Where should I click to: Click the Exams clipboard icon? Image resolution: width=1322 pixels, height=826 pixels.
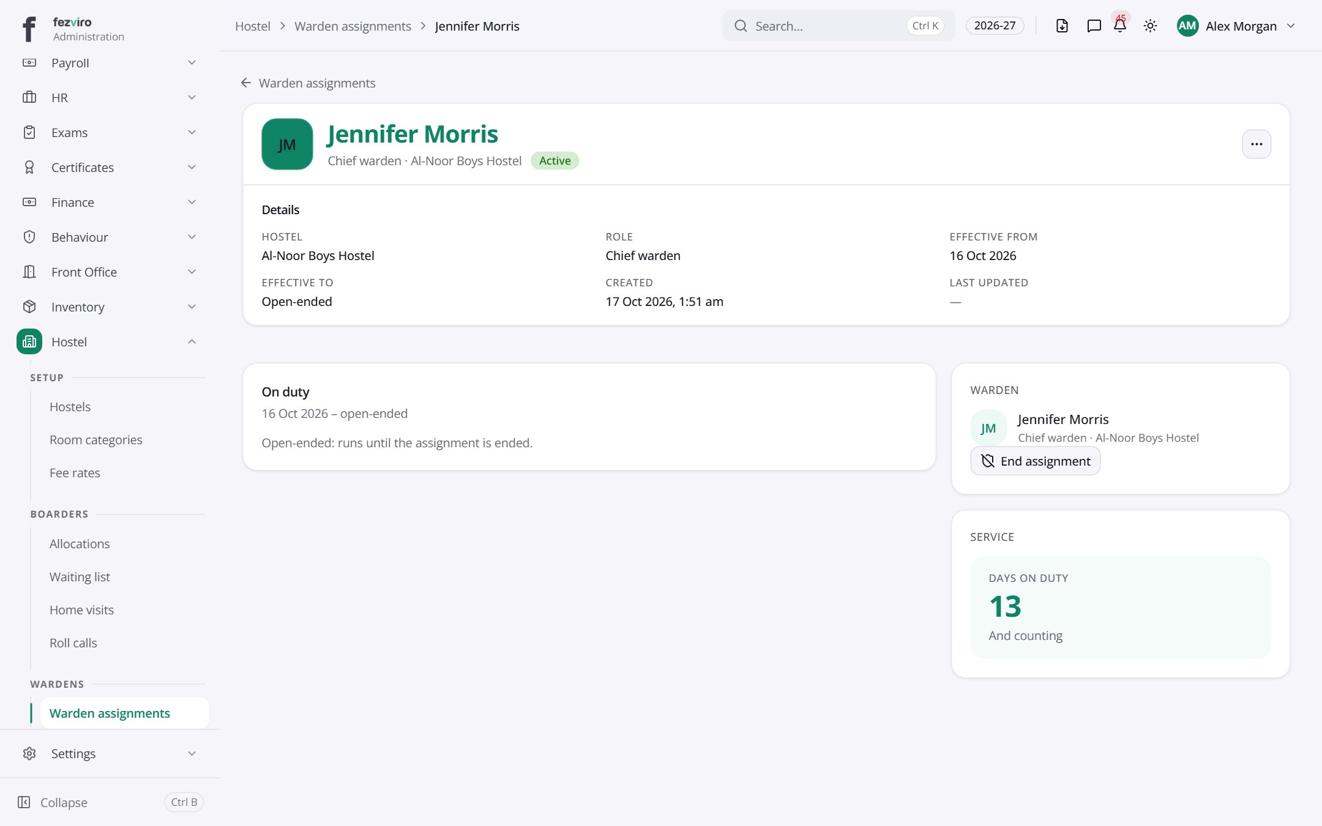point(29,132)
